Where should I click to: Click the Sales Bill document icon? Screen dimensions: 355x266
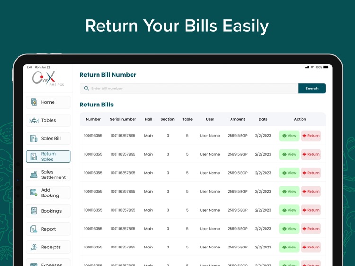[34, 138]
